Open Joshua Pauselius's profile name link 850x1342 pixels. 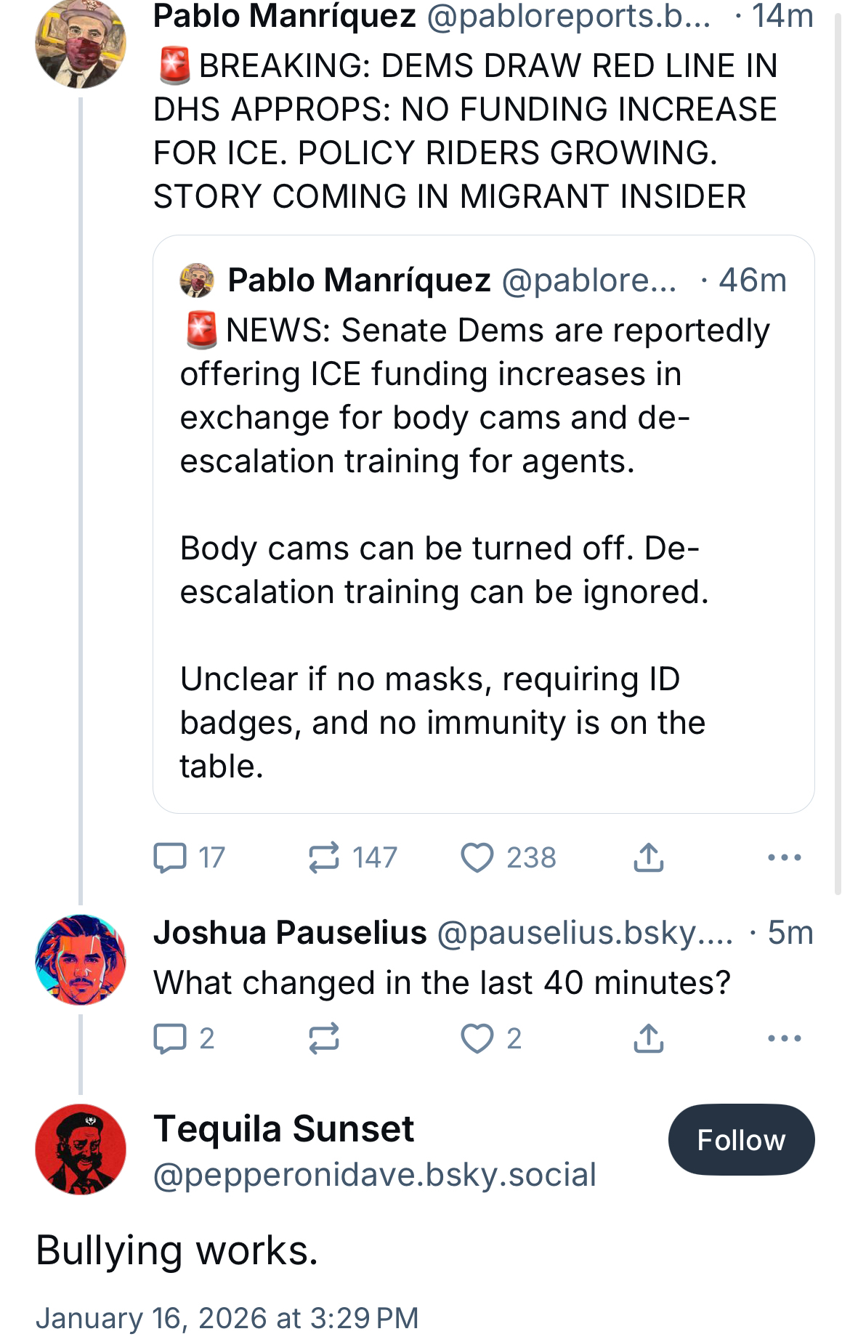(x=290, y=933)
